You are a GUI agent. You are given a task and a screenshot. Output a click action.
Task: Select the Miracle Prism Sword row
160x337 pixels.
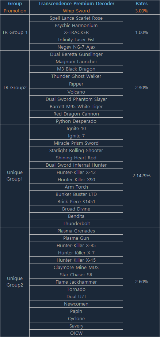point(76,143)
